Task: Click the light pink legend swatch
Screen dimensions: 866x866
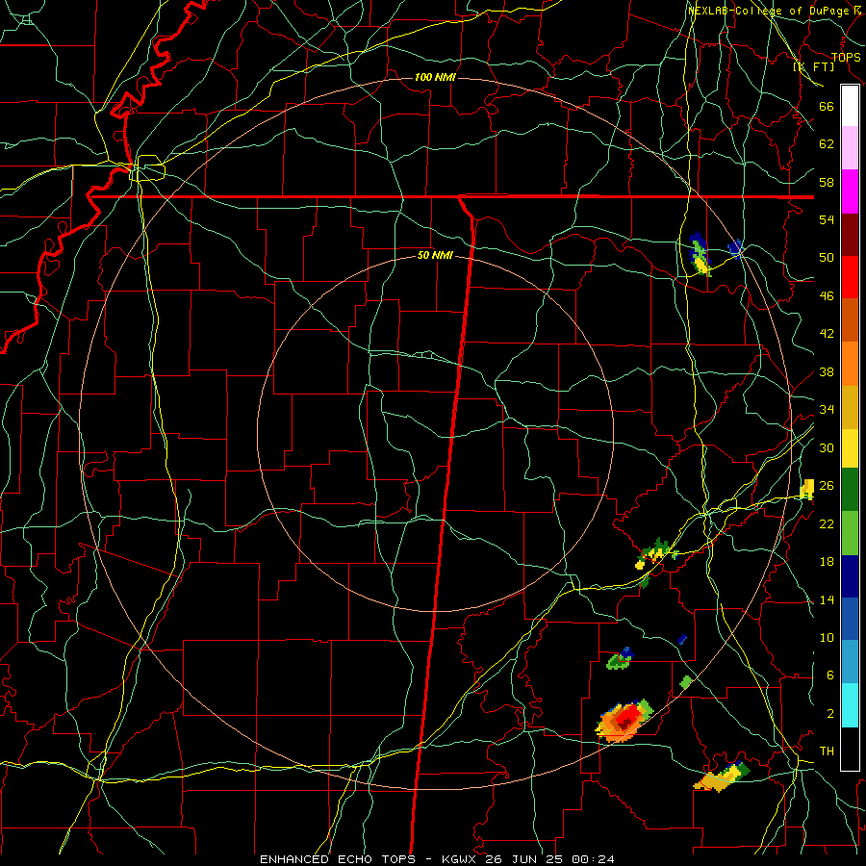Action: click(850, 148)
